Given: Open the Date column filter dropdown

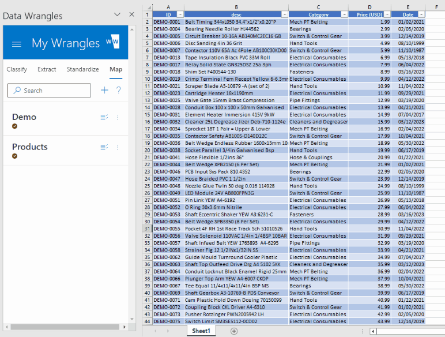Looking at the screenshot, I should [x=421, y=14].
